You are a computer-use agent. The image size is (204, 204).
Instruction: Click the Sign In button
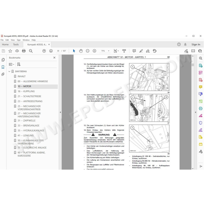point(196,45)
